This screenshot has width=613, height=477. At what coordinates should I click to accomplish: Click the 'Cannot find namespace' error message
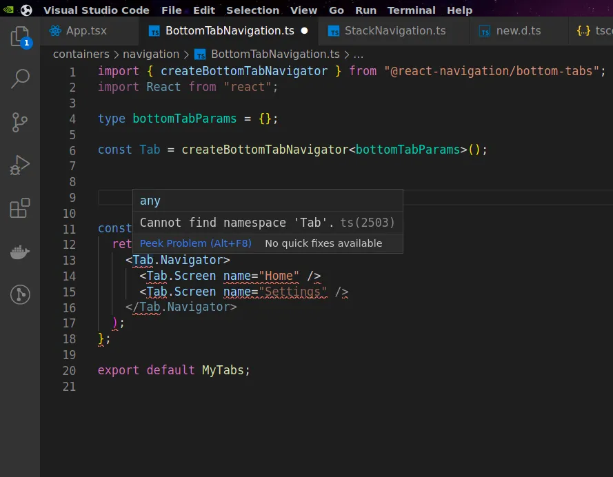point(237,223)
